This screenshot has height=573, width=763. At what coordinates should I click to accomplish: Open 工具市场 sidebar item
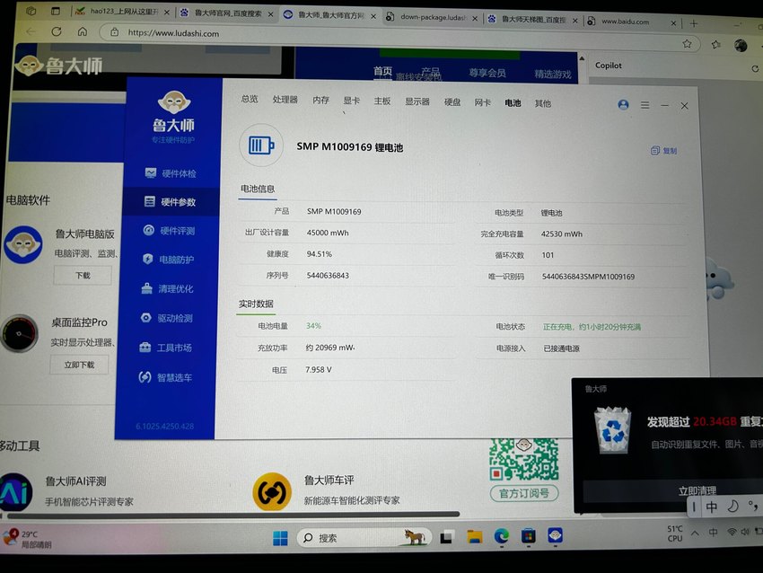point(165,348)
